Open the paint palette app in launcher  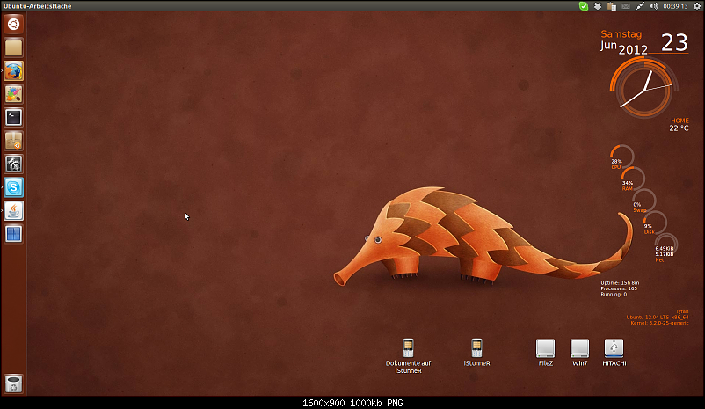[13, 94]
